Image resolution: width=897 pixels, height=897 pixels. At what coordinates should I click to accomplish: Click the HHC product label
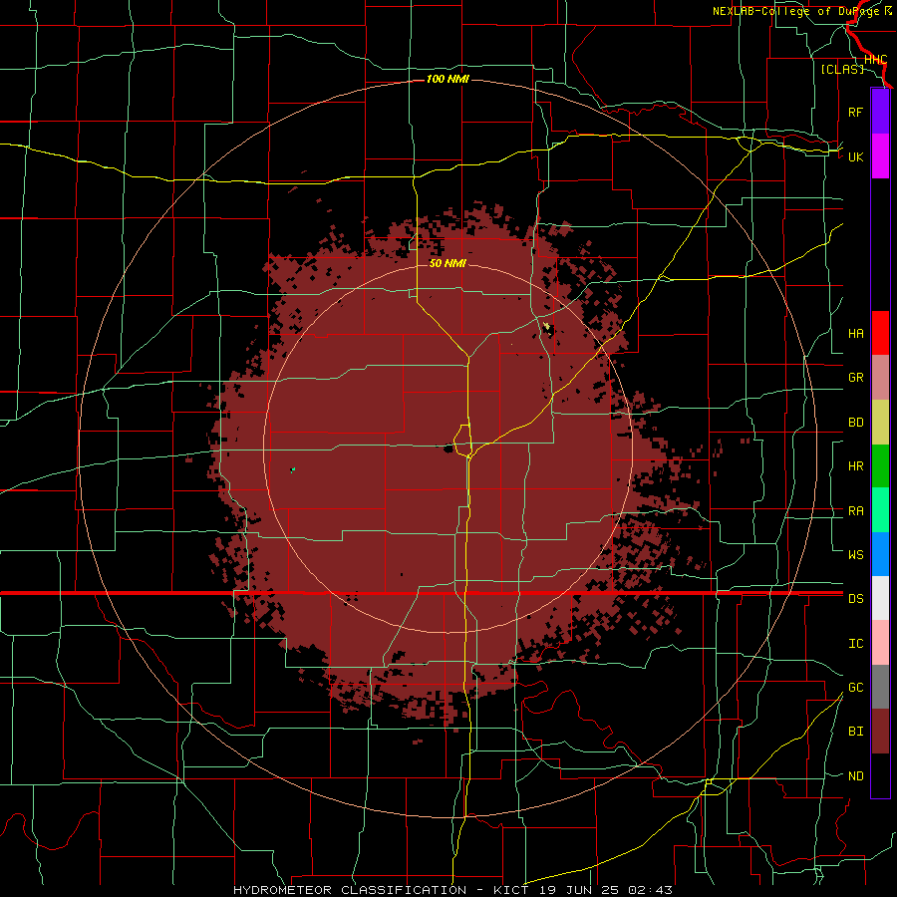[x=876, y=60]
